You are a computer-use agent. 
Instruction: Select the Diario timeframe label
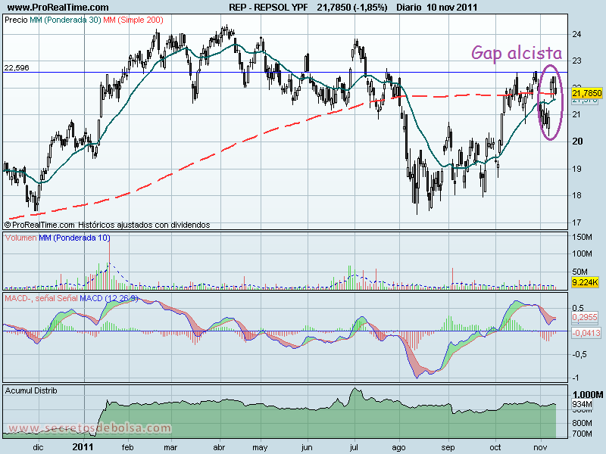[x=409, y=7]
